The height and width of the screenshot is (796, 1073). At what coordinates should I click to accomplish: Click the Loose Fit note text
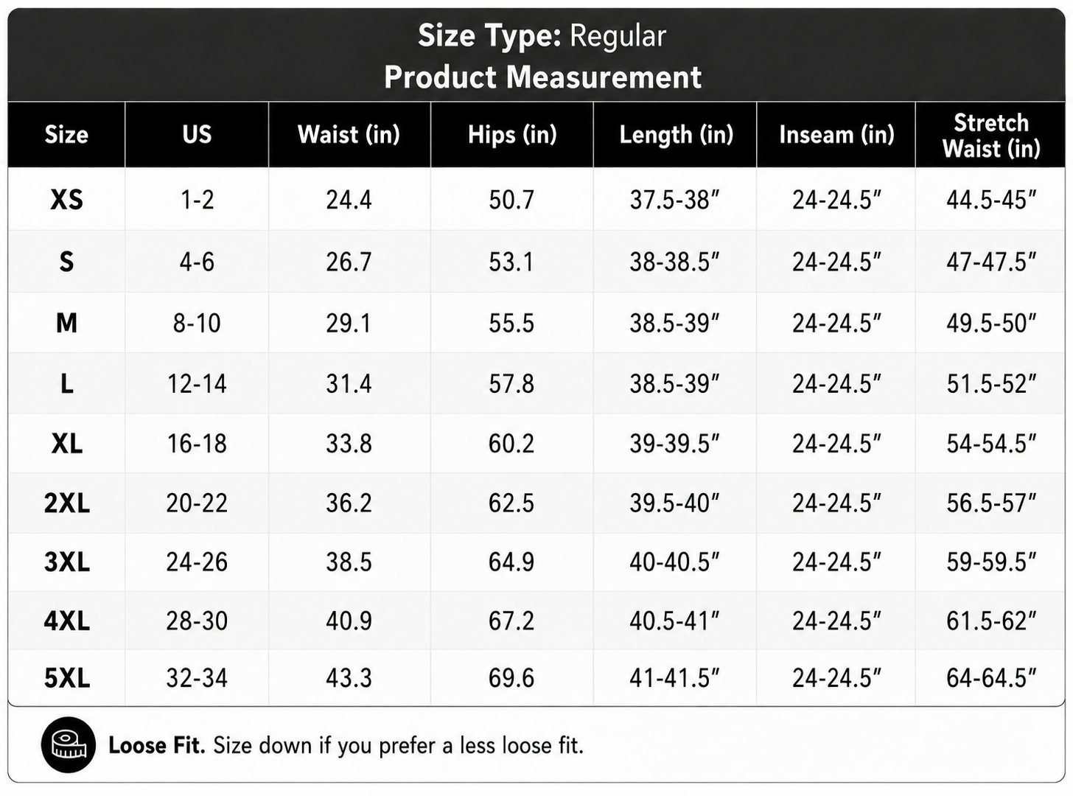[346, 745]
